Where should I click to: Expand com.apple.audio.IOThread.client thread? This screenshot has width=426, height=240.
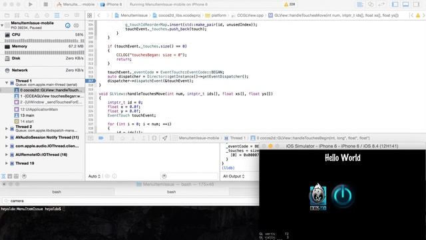click(x=7, y=146)
